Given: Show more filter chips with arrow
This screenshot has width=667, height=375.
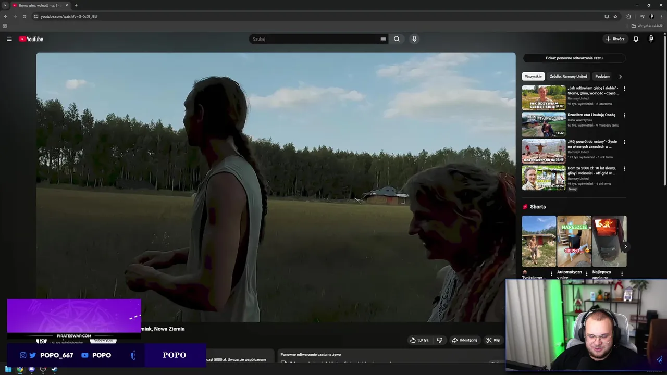Looking at the screenshot, I should pyautogui.click(x=620, y=77).
